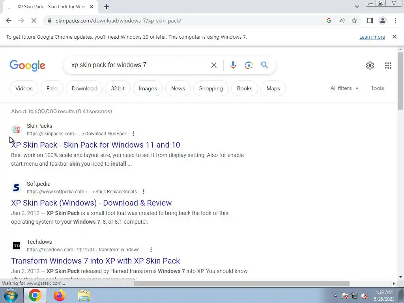Screen dimensions: 404x303
Task: Share this page icon
Action: pos(342,21)
